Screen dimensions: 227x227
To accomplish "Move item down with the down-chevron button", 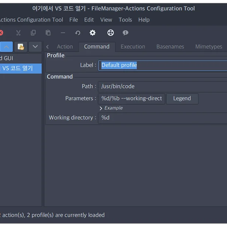I will (x=35, y=47).
